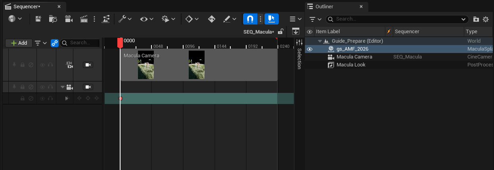Lock the Camera Cuts track
Image resolution: width=494 pixels, height=170 pixels.
click(x=23, y=65)
